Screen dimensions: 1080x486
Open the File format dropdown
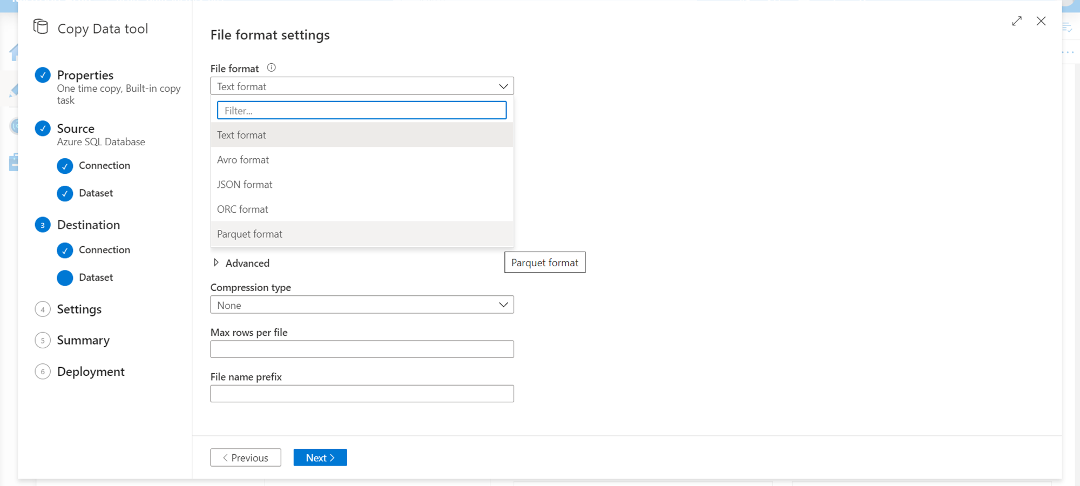coord(362,86)
